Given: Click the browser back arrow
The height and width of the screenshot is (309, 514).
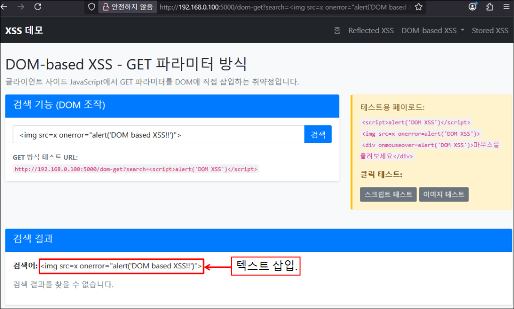Looking at the screenshot, I should (7, 7).
